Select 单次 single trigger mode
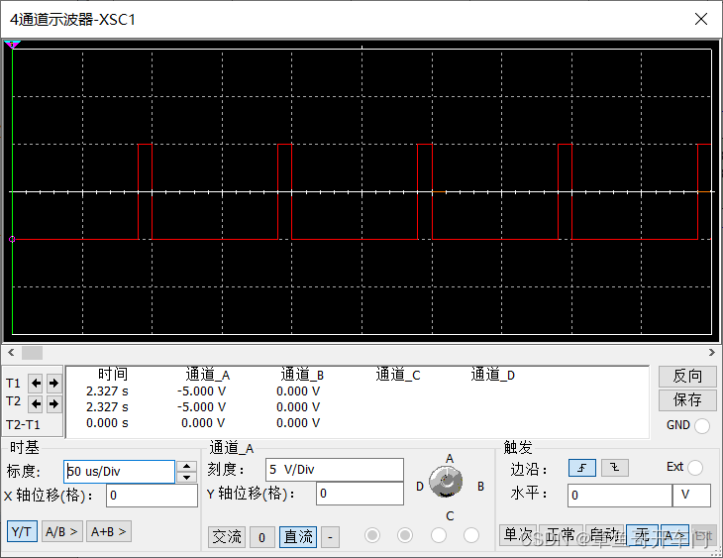 [x=517, y=535]
